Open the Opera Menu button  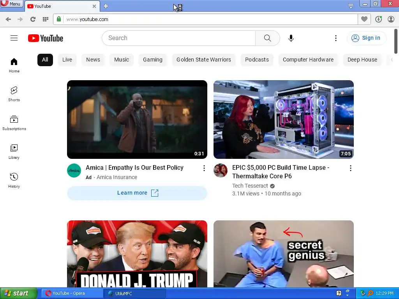[x=11, y=4]
